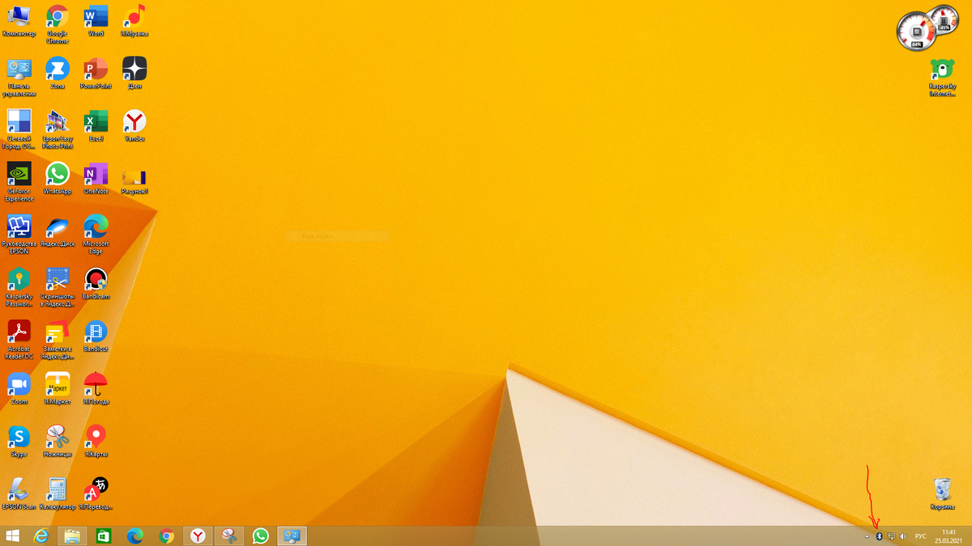Open the Windows Start button
Image resolution: width=972 pixels, height=546 pixels.
pos(13,535)
